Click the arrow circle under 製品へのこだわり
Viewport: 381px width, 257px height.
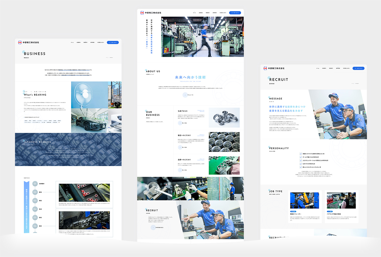[x=180, y=147]
